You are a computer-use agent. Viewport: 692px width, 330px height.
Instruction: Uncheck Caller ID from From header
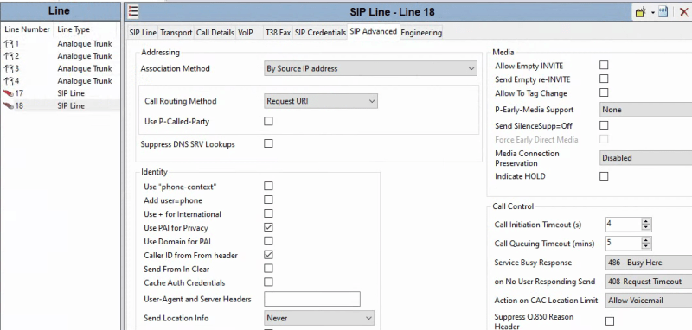268,255
